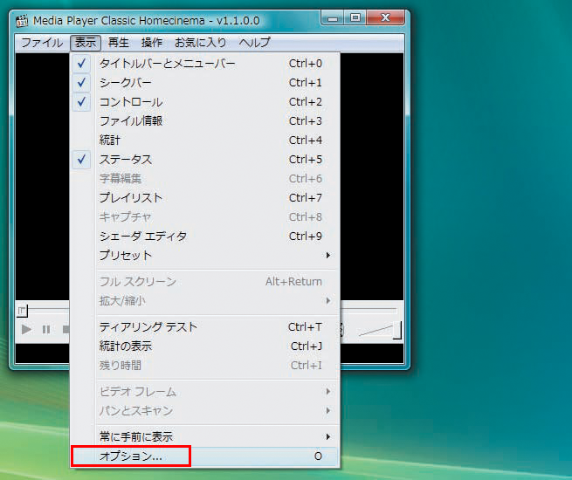Expand the プリセット submenu

(204, 255)
